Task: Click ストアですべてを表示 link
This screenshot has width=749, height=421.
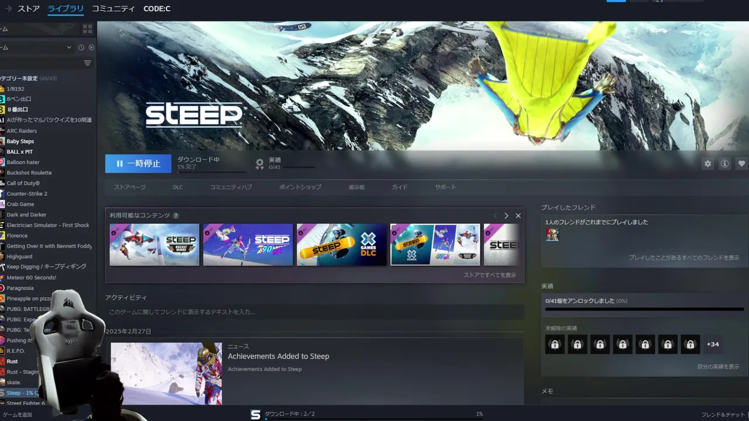Action: click(x=490, y=275)
